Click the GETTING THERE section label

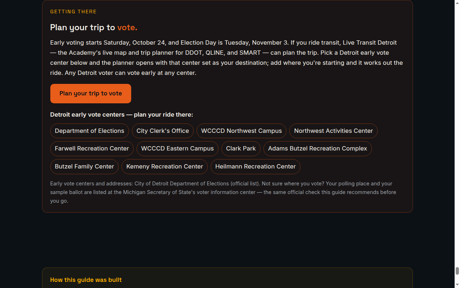[x=73, y=12]
